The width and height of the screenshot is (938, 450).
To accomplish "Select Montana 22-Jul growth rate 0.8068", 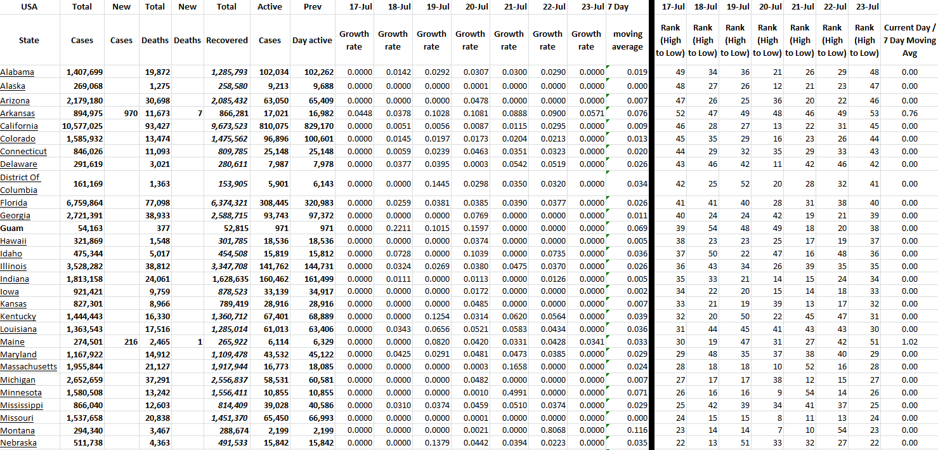I will [547, 430].
